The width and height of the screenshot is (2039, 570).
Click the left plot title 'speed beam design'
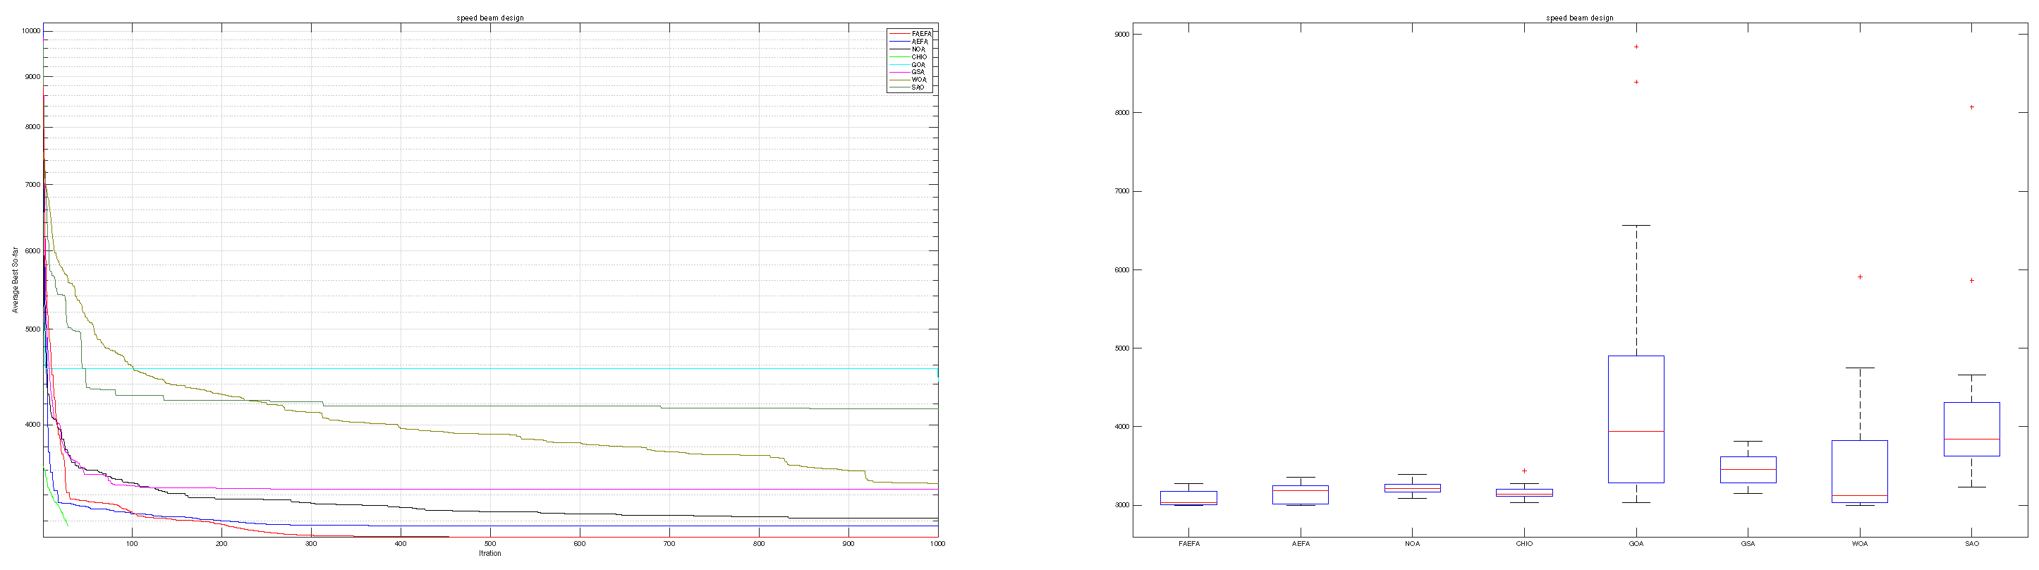(x=490, y=18)
